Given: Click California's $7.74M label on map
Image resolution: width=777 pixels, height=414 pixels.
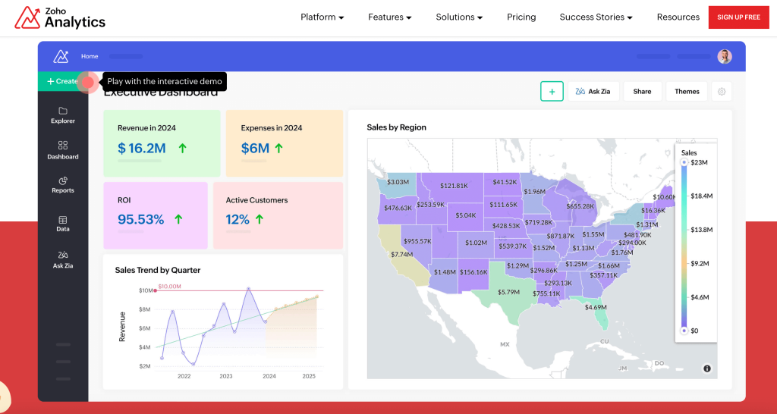Looking at the screenshot, I should [x=402, y=254].
